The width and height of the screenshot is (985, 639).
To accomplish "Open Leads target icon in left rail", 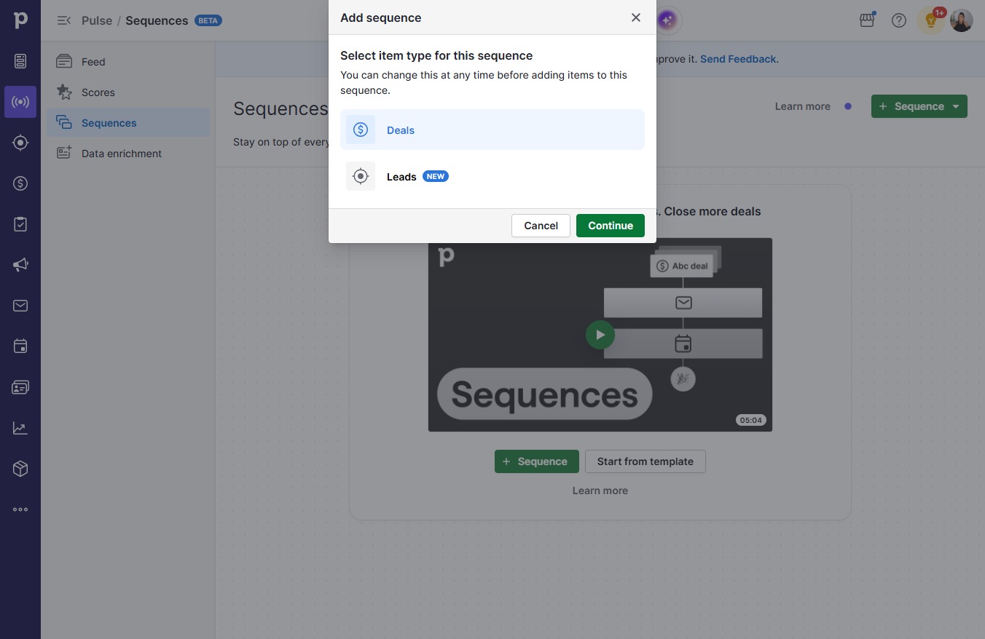I will 20,143.
